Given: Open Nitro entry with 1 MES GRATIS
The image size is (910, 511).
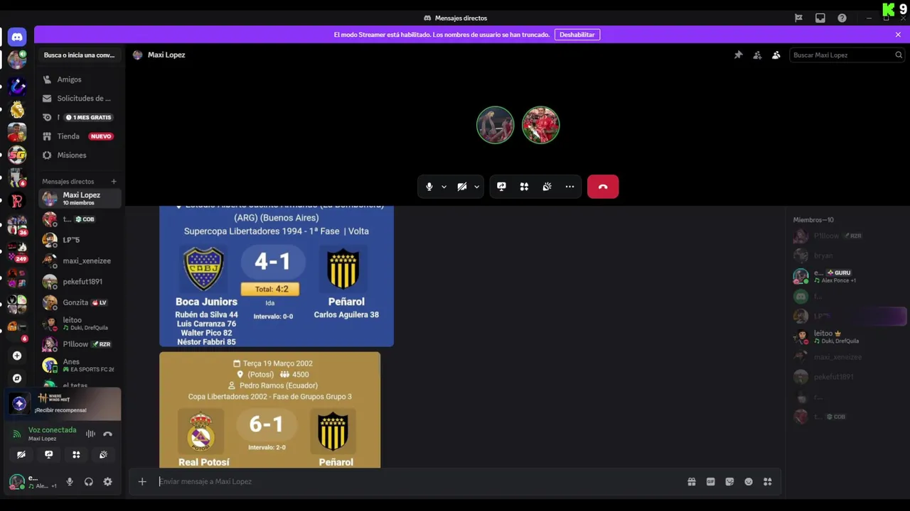Looking at the screenshot, I should pos(81,117).
